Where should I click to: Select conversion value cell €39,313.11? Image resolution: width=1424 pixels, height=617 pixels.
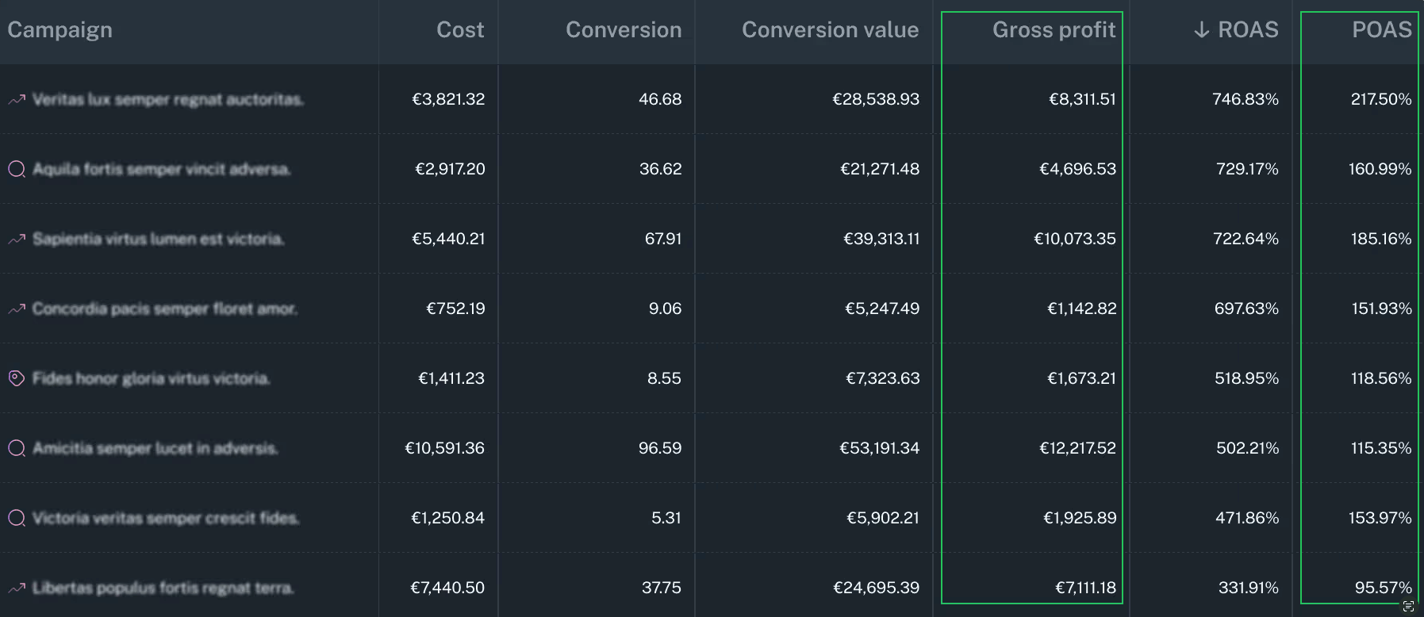pyautogui.click(x=881, y=239)
